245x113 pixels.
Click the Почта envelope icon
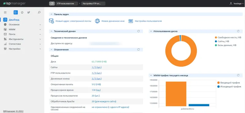click(x=5, y=34)
